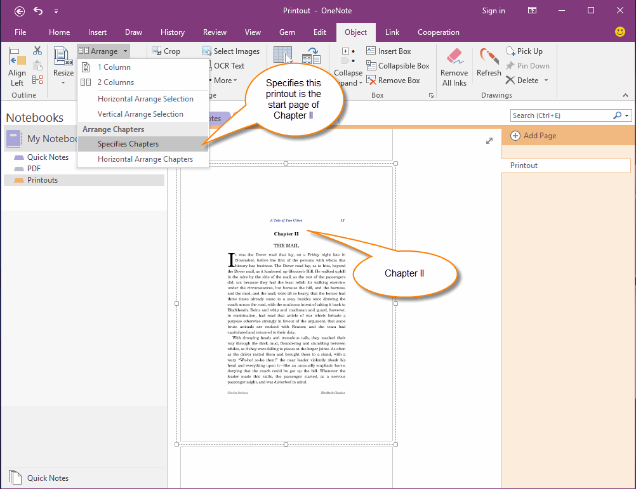The width and height of the screenshot is (636, 489).
Task: Click the search magnifier icon
Action: [618, 115]
